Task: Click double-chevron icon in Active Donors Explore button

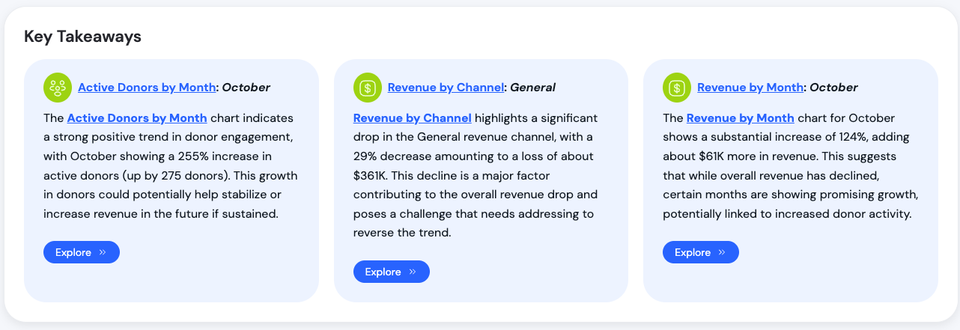Action: 103,253
